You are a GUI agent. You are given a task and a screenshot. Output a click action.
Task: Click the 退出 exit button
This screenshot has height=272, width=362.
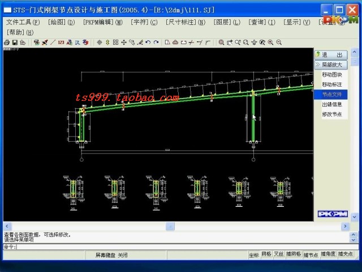pyautogui.click(x=331, y=55)
